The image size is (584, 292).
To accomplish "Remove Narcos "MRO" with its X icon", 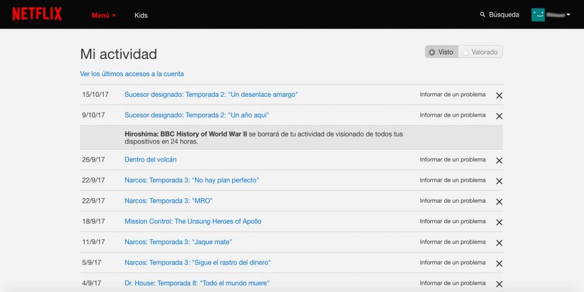I will coord(499,201).
